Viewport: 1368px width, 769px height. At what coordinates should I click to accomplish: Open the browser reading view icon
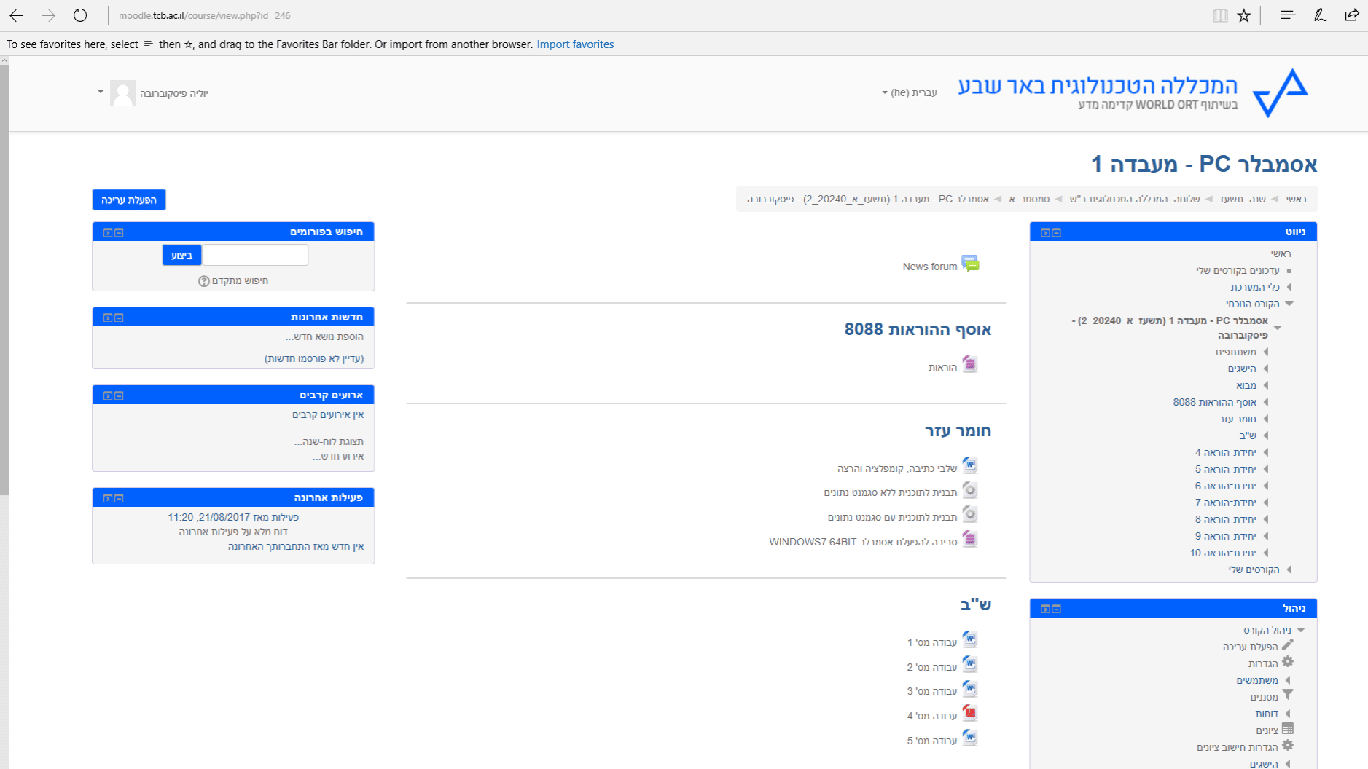point(1220,15)
